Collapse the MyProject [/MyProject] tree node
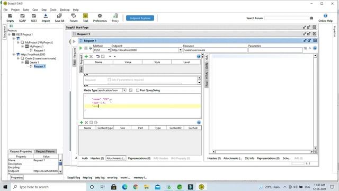 [18, 42]
